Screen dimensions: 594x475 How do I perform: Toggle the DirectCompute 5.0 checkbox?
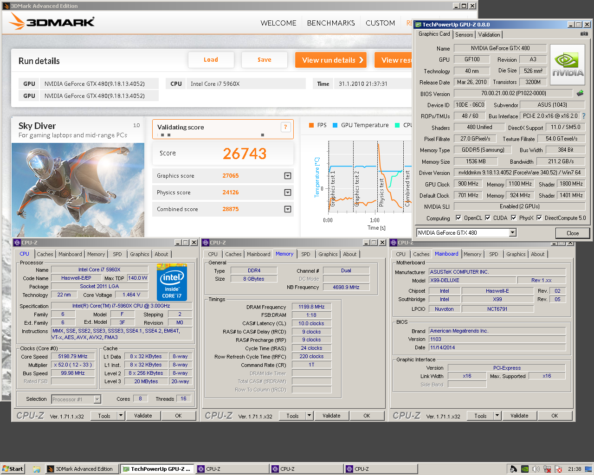[539, 218]
